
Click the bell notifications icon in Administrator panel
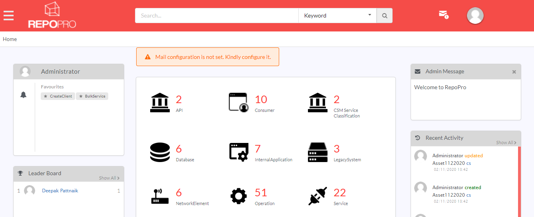pos(24,95)
